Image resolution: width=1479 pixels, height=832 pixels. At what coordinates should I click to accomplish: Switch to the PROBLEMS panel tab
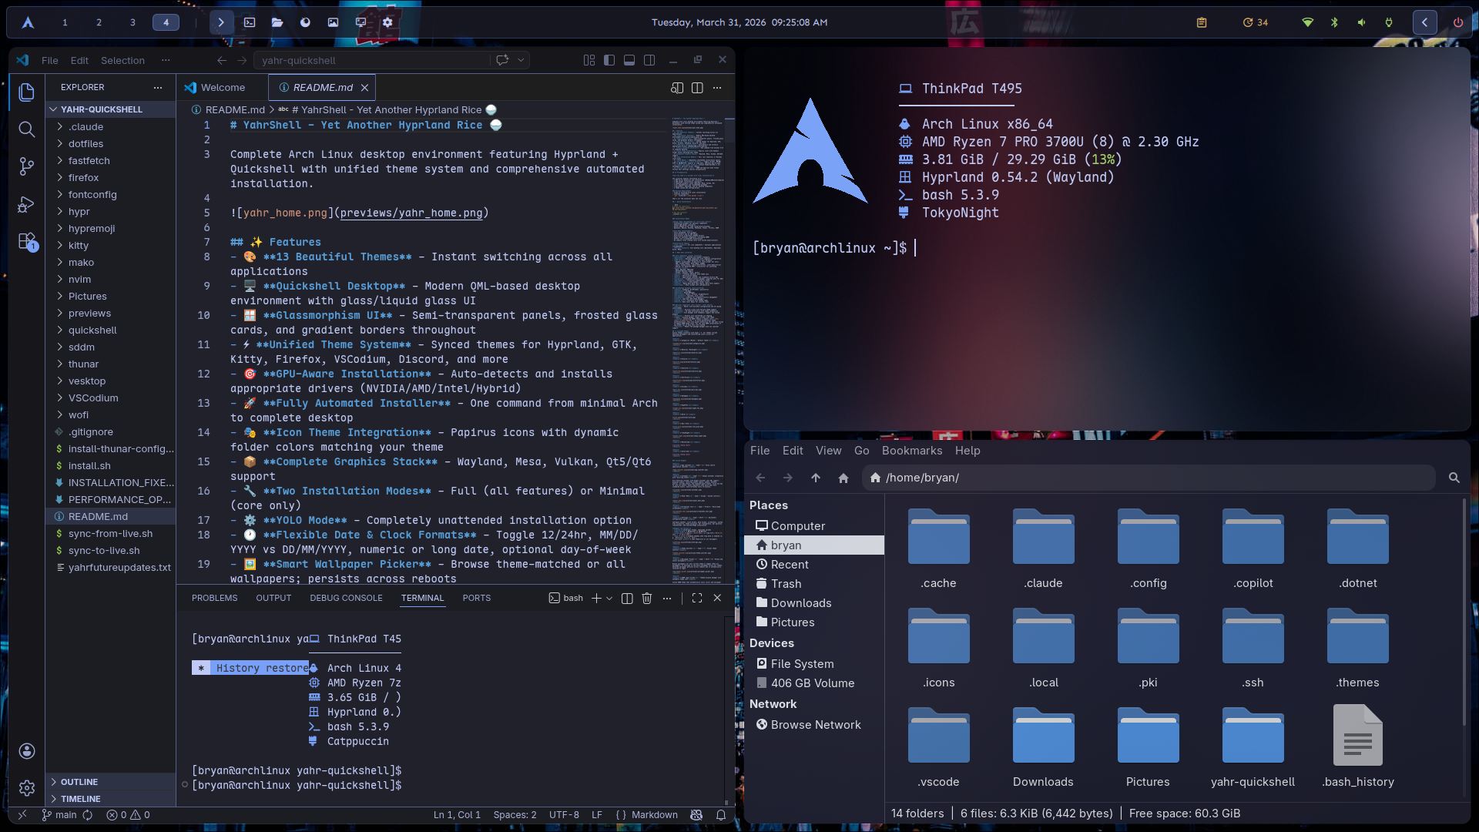[x=214, y=598]
